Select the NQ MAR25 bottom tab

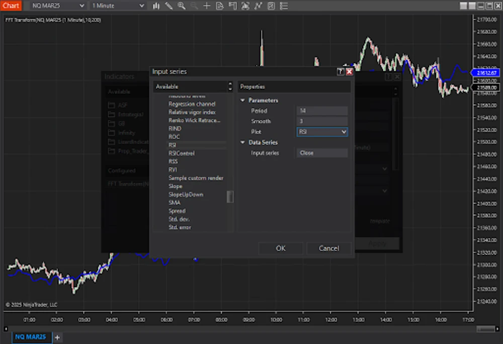tap(31, 337)
